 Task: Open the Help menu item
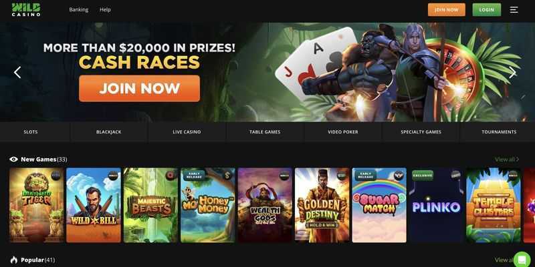(x=105, y=9)
